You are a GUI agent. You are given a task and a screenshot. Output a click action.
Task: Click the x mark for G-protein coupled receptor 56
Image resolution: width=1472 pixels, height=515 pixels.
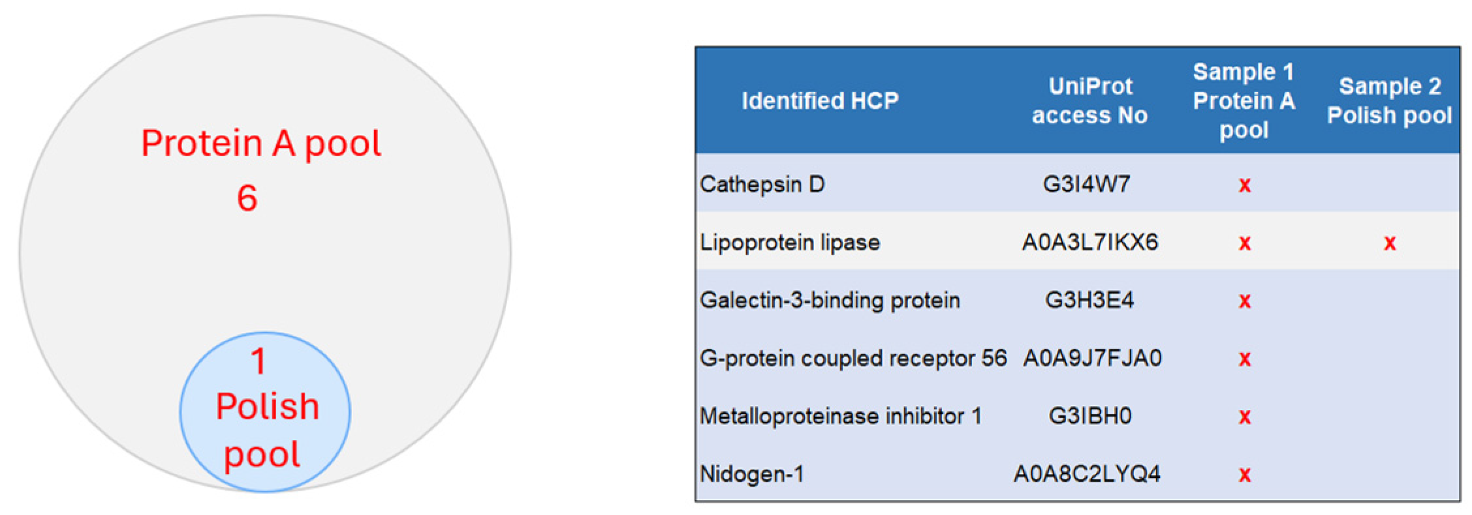(1244, 359)
